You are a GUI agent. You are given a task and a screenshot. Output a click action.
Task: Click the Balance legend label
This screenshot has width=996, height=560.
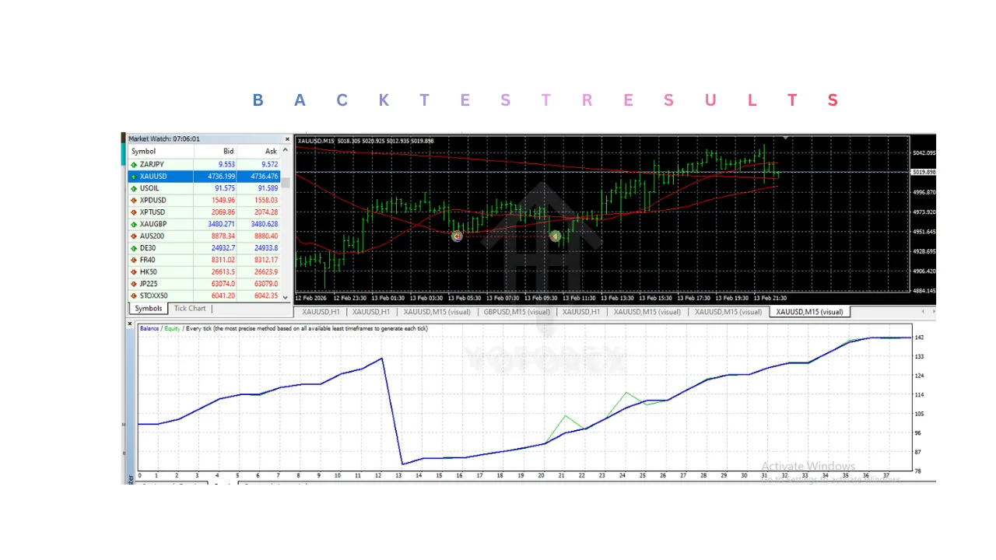click(x=149, y=328)
